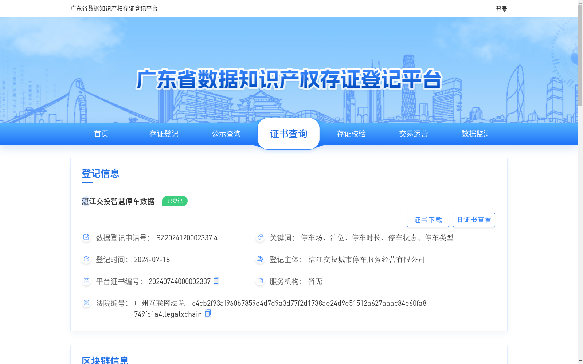
Task: Click the large banner title image
Action: tap(289, 79)
